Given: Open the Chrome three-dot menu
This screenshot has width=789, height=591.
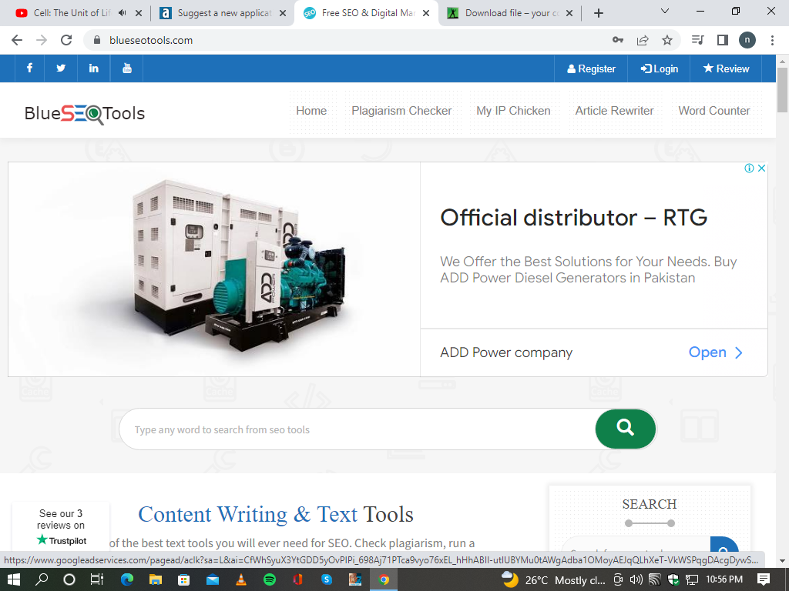Looking at the screenshot, I should [772, 40].
